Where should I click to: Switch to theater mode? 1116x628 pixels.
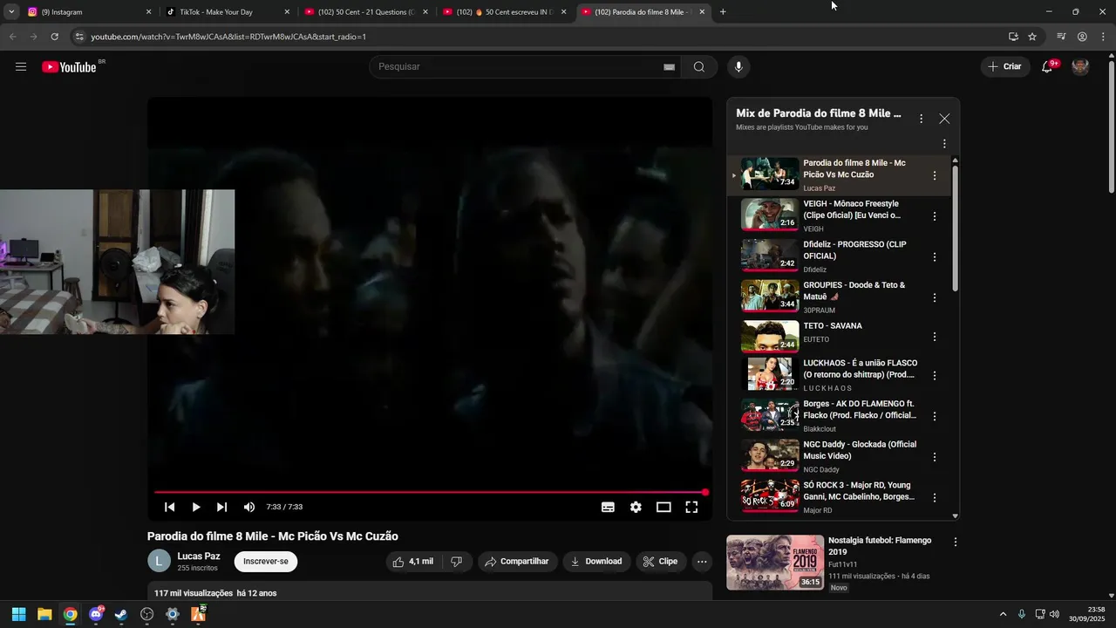(x=663, y=507)
